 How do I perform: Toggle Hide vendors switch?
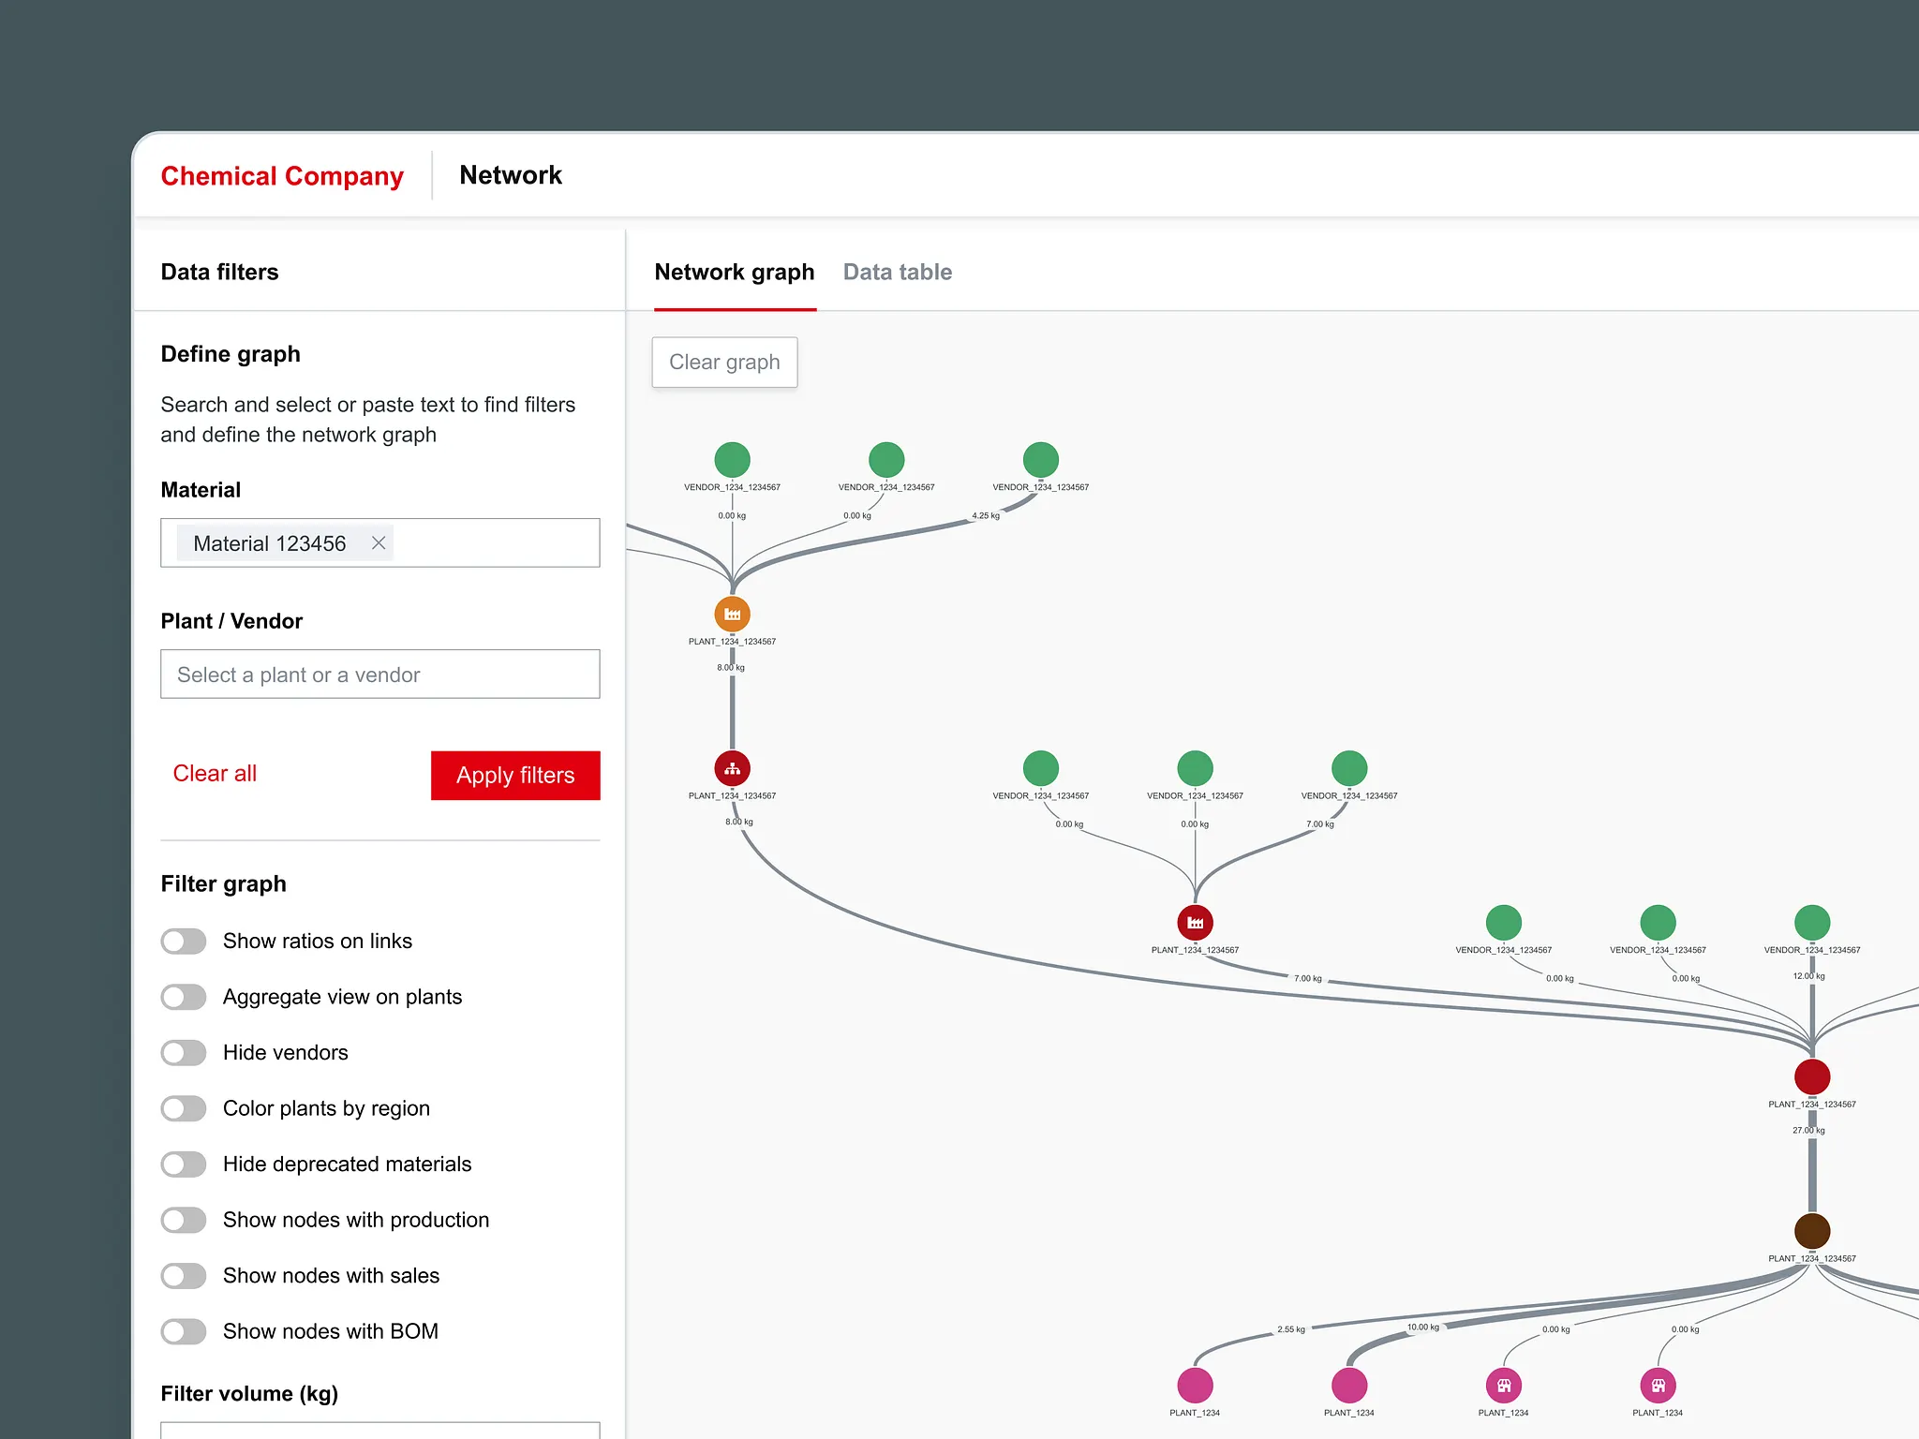click(x=184, y=1053)
